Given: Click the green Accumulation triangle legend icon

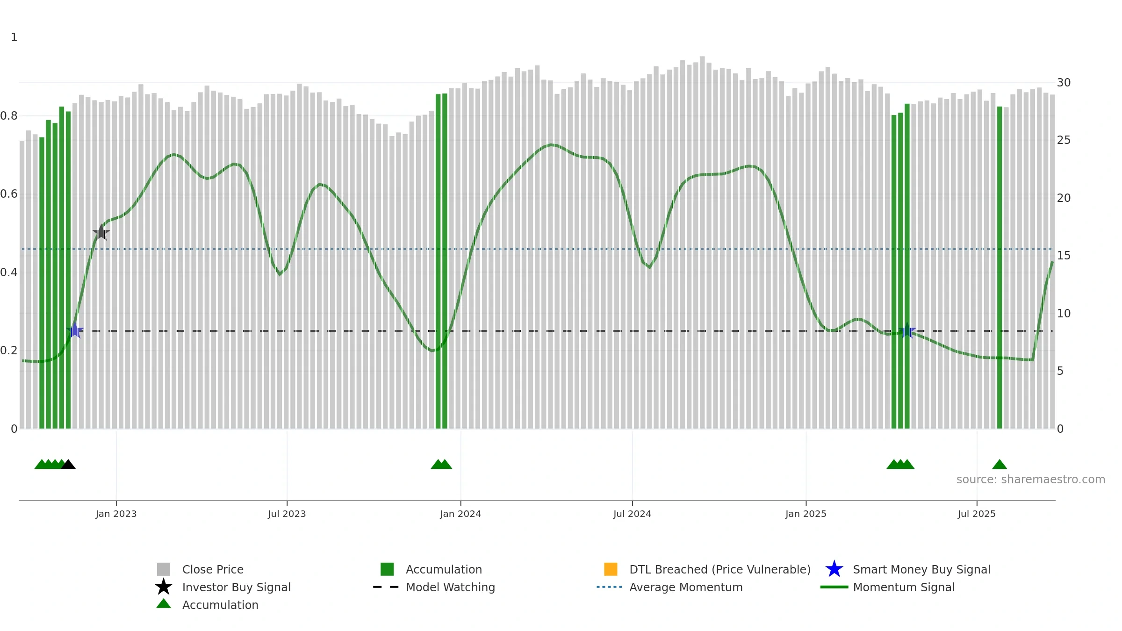Looking at the screenshot, I should pos(164,604).
